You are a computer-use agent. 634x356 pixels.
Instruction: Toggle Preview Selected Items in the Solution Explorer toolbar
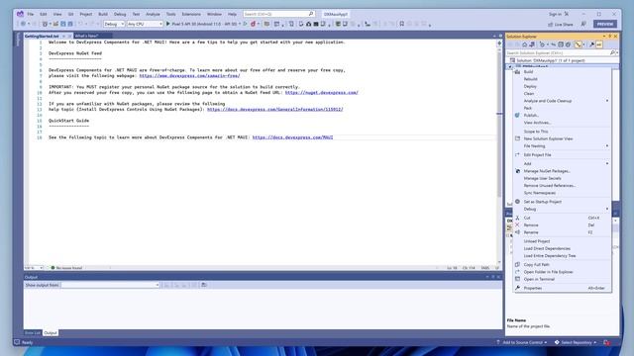point(599,44)
